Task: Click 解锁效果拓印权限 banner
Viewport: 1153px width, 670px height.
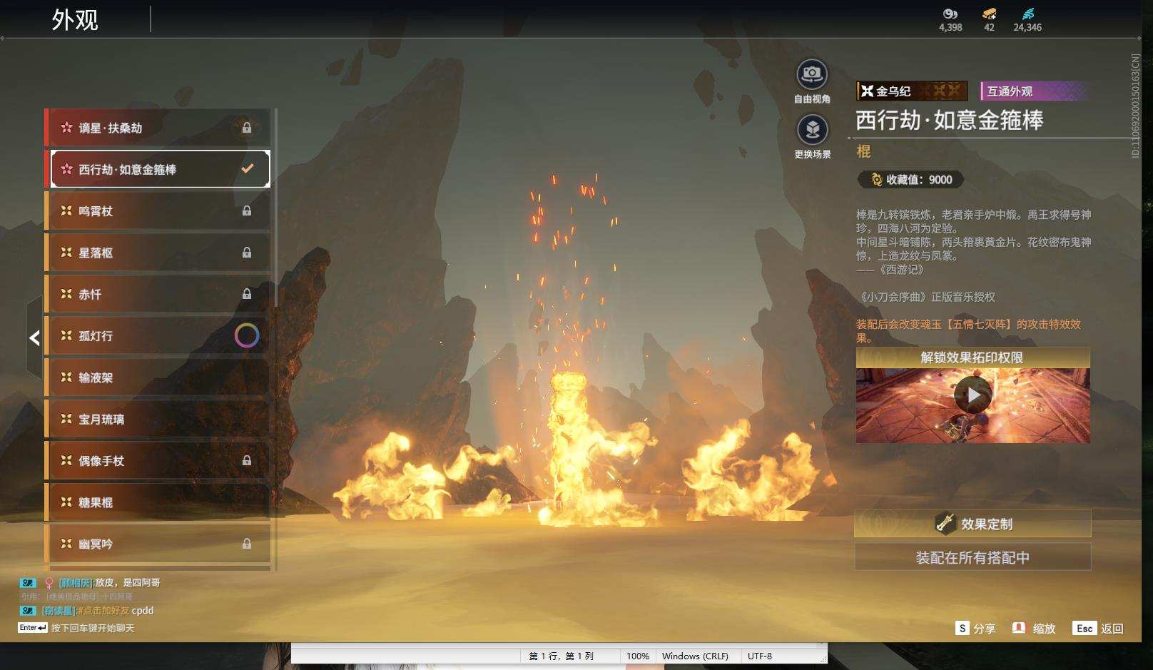Action: pos(972,357)
